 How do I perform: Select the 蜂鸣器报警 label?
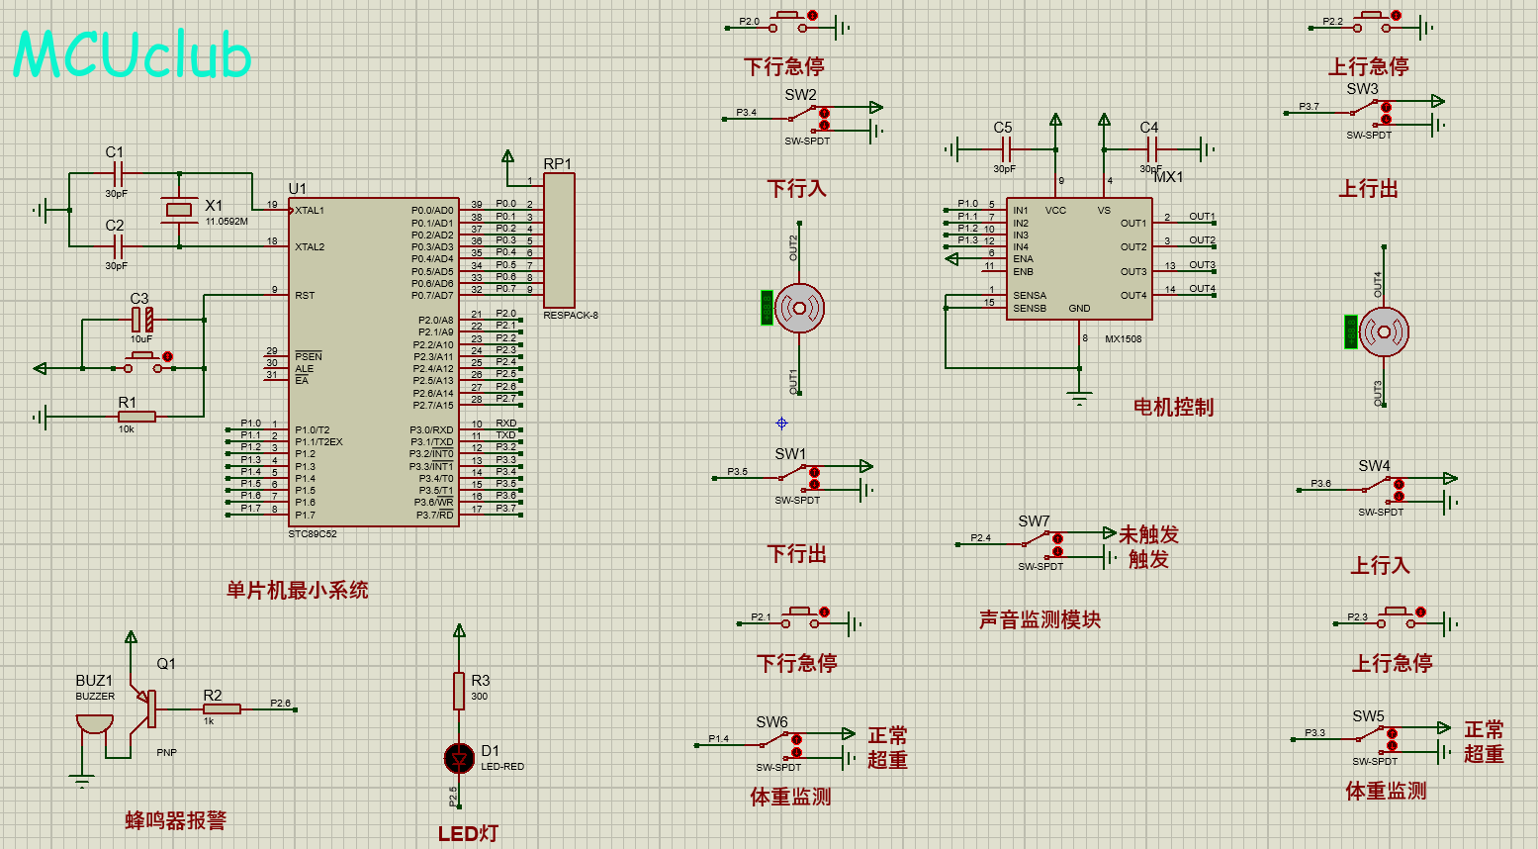(176, 820)
